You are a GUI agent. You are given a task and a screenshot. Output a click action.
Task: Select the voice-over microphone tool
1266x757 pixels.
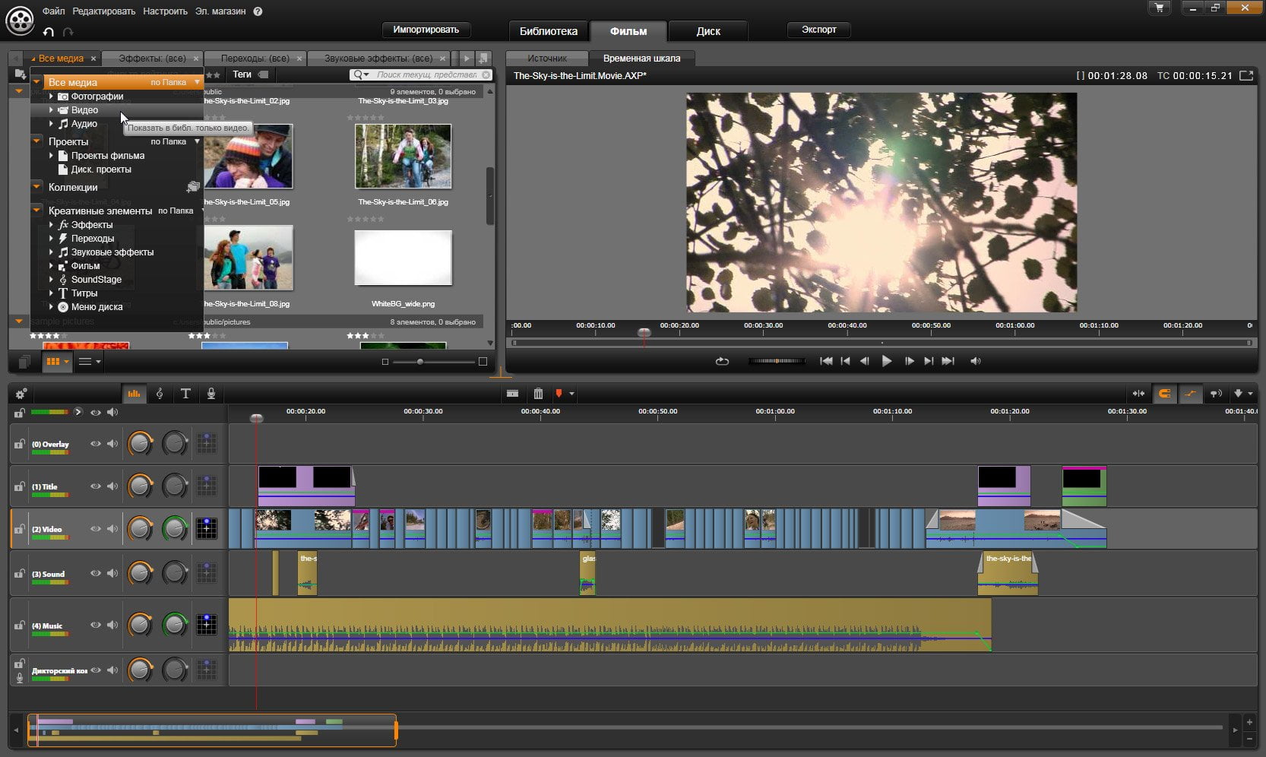coord(211,394)
